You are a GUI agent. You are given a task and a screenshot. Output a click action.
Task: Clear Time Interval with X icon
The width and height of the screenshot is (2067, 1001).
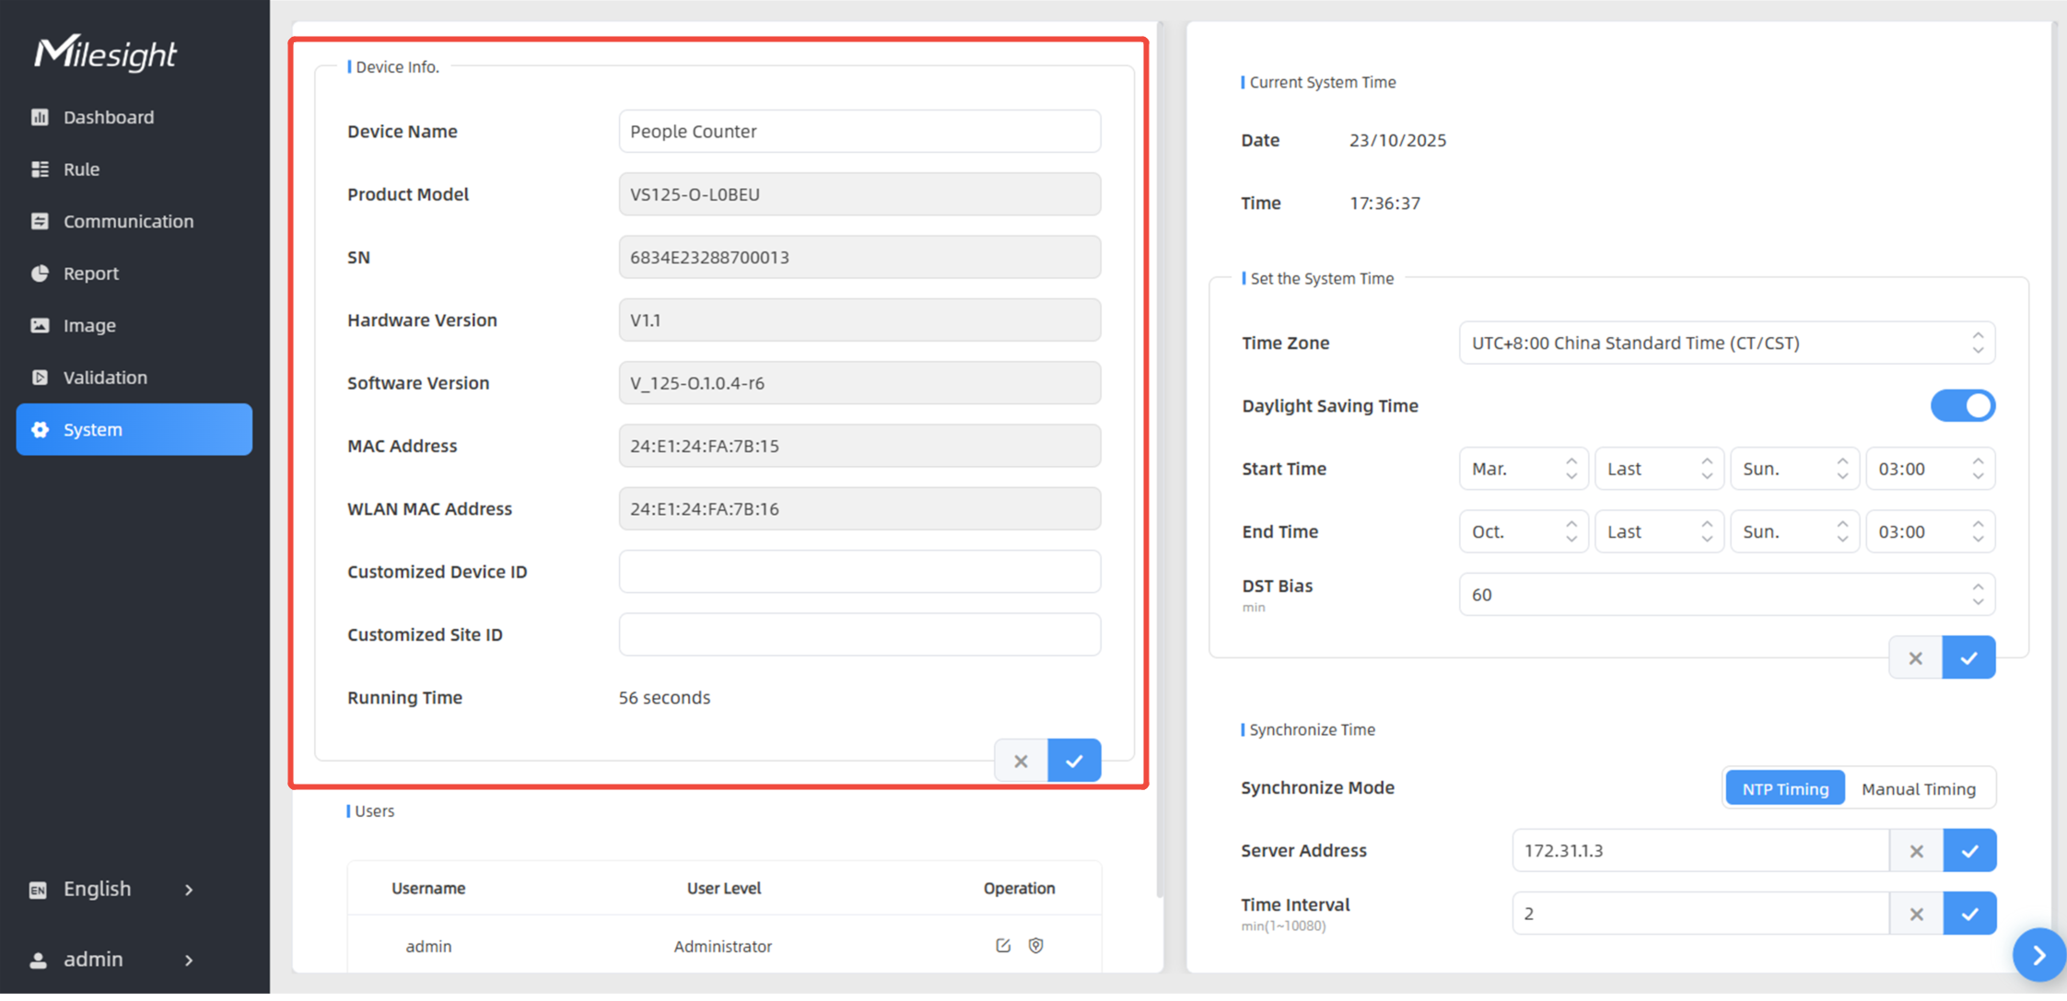click(1916, 914)
